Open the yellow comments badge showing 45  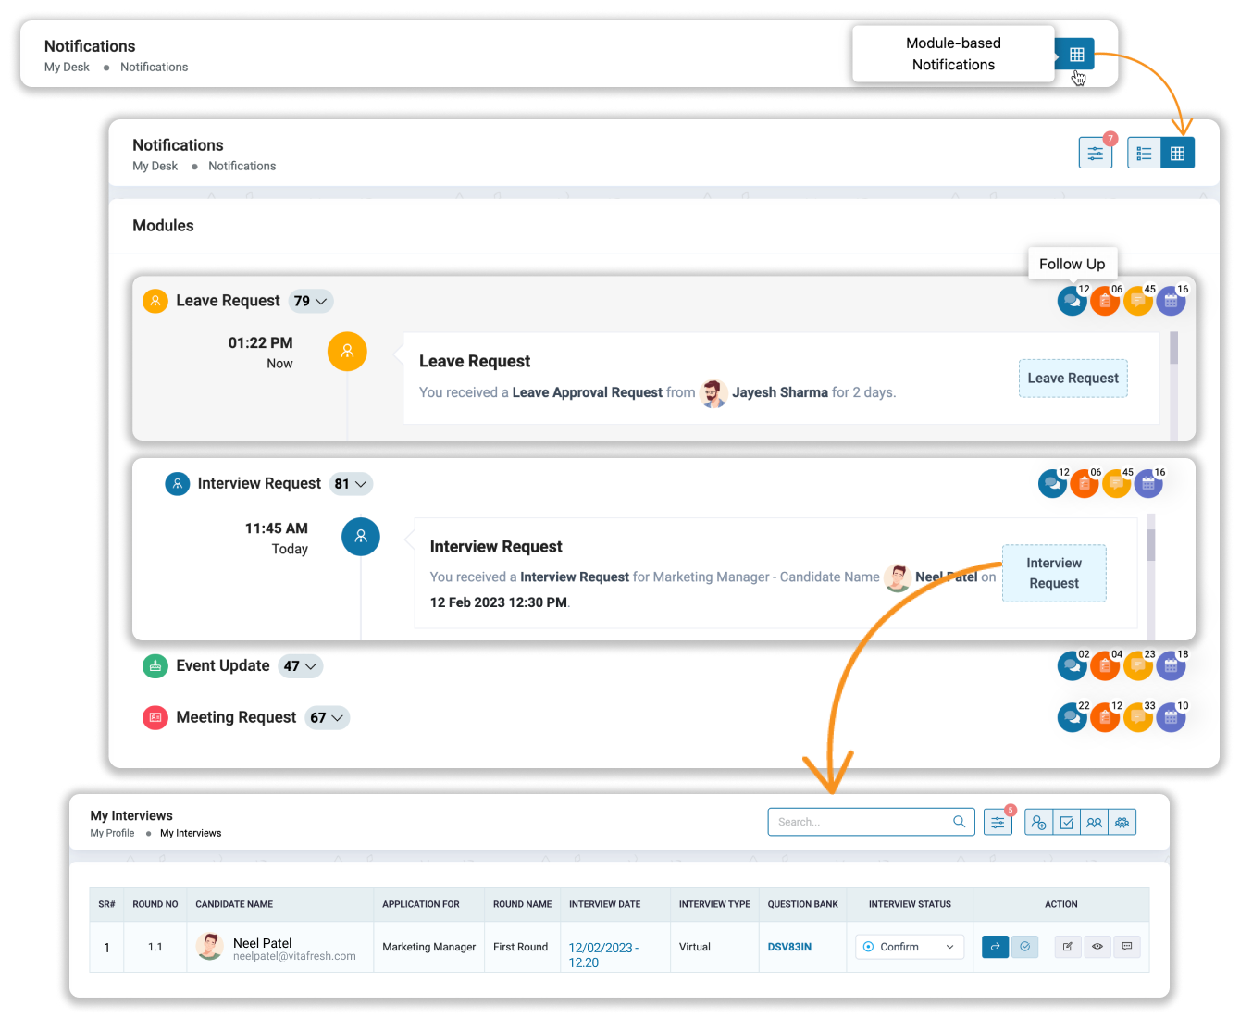pos(1138,301)
